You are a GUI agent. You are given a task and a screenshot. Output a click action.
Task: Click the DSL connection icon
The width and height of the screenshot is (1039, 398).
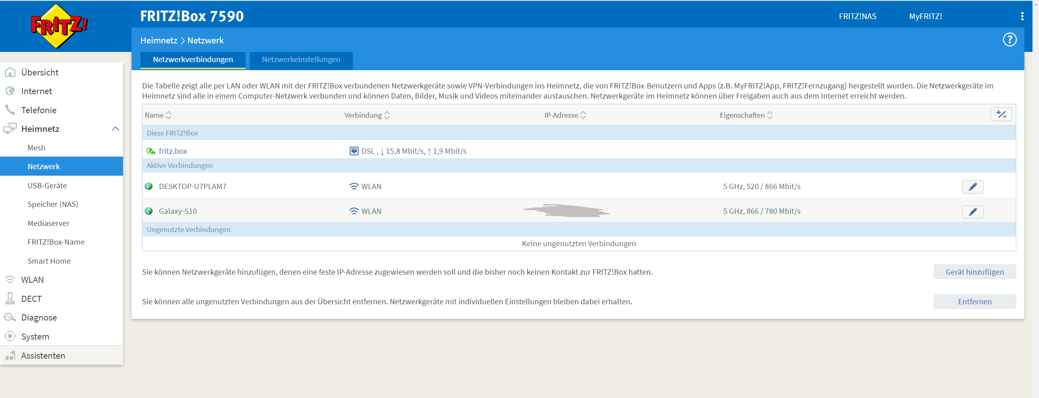pos(354,151)
